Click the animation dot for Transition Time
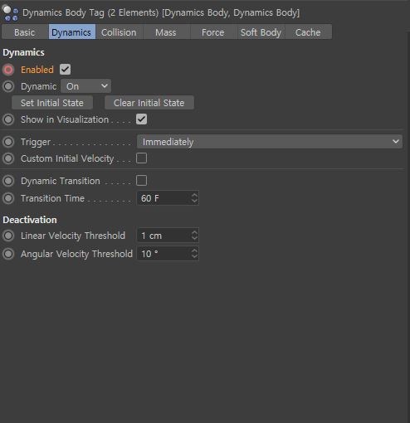Viewport: 410px width, 423px height. tap(8, 198)
